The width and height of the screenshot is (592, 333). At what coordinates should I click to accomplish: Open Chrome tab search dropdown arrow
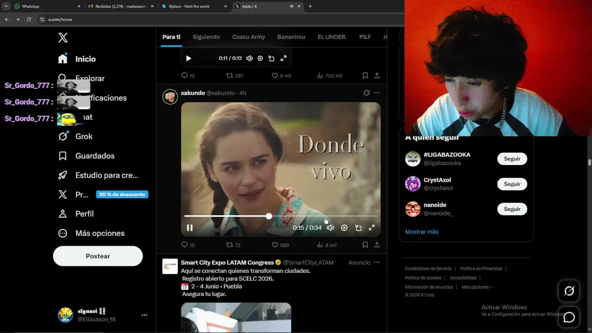(6, 6)
